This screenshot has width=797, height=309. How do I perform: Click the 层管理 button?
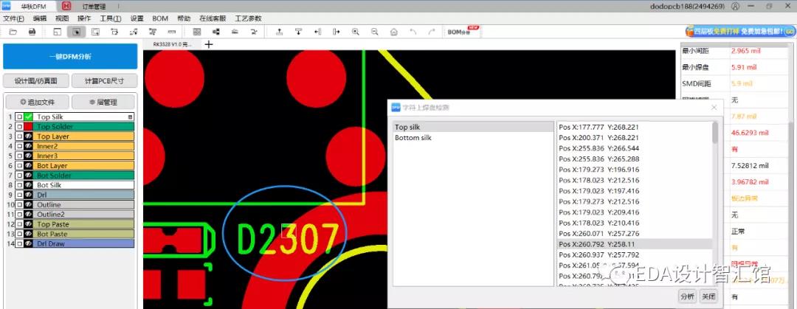pyautogui.click(x=103, y=102)
